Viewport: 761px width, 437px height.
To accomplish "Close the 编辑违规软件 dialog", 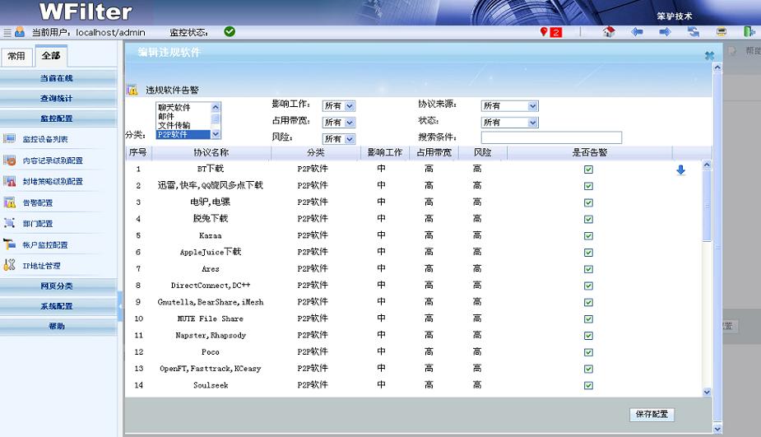I will point(709,56).
